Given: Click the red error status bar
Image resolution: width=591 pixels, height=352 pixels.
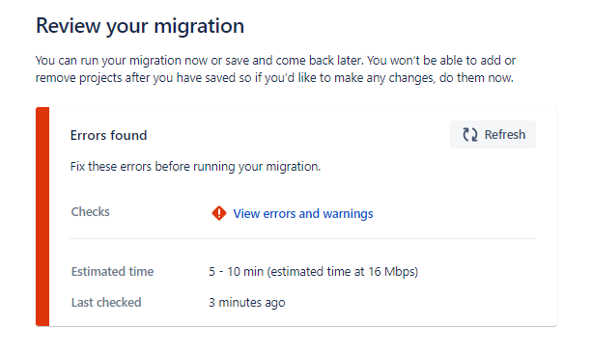Looking at the screenshot, I should click(x=42, y=216).
